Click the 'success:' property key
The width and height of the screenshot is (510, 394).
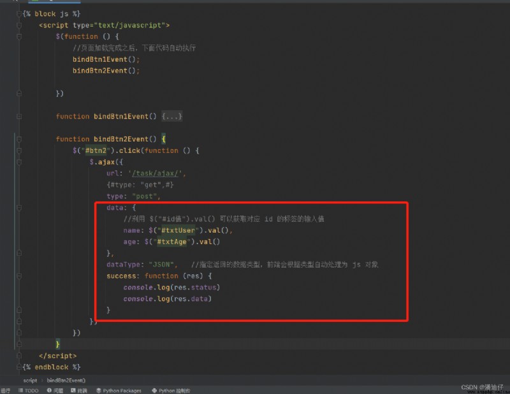coord(123,276)
